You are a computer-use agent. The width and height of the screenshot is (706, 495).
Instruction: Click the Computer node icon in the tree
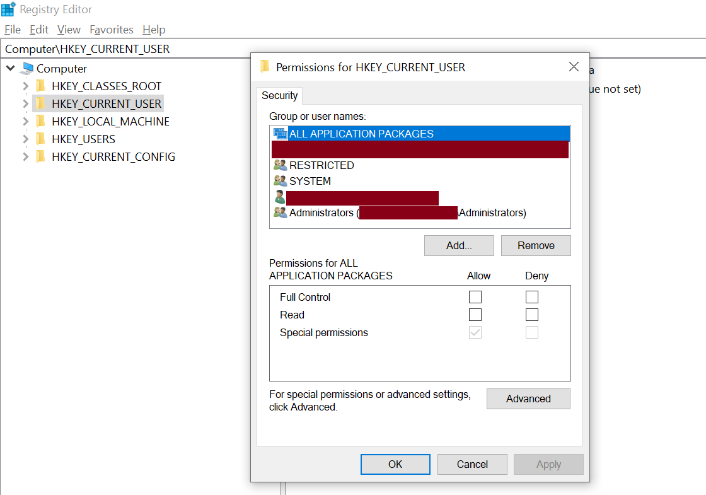tap(27, 68)
